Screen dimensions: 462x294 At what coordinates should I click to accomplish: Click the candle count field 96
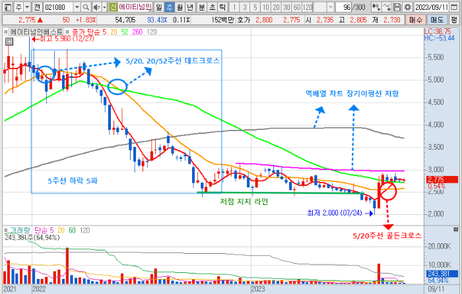(344, 7)
